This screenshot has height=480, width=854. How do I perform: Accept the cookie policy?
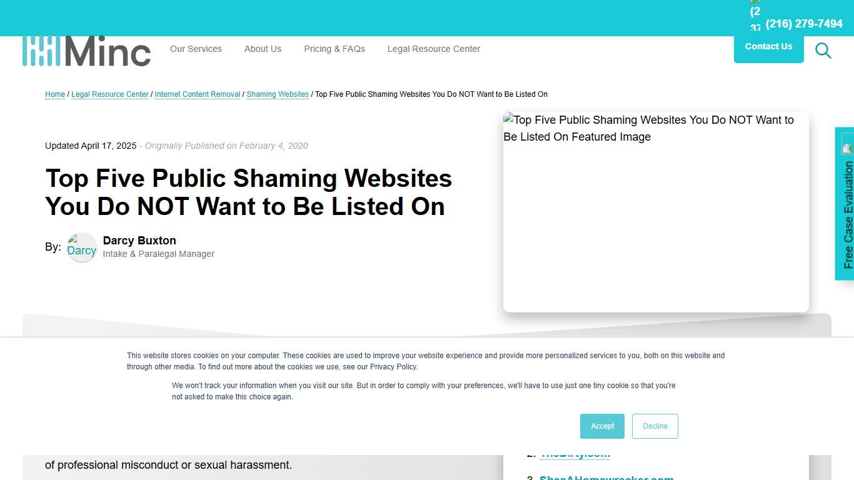[602, 426]
